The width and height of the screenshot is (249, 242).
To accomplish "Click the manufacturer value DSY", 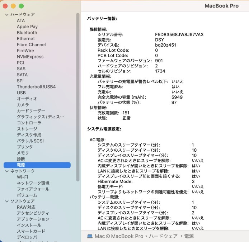I will point(159,40).
